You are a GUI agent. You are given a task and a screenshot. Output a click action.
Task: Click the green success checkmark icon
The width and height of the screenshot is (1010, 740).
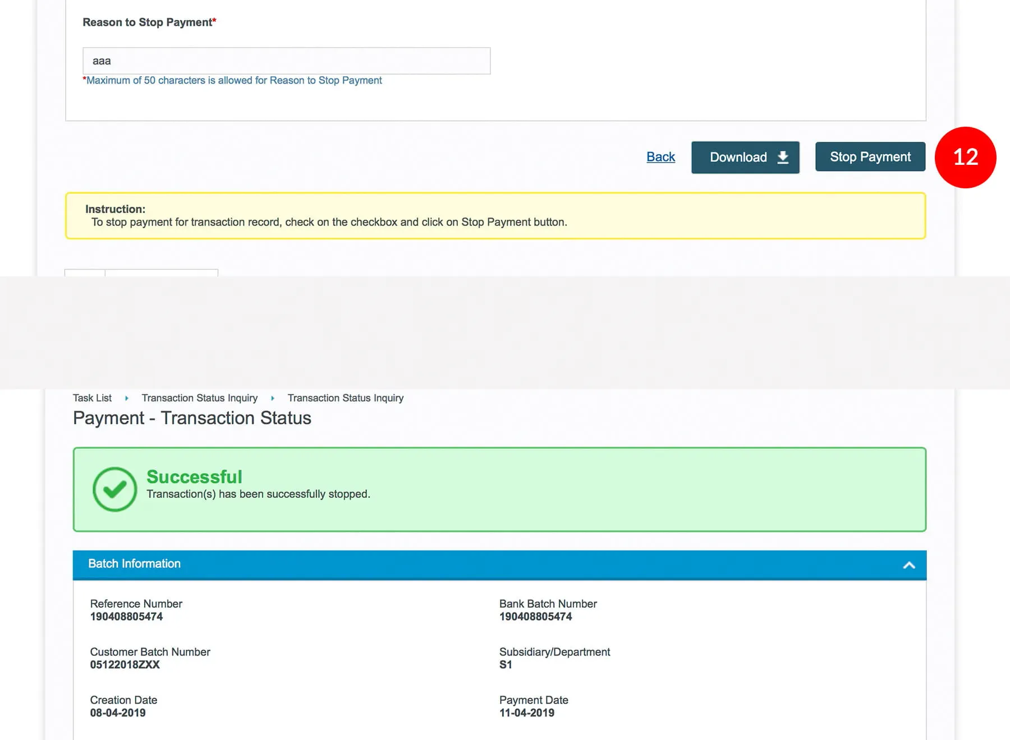(115, 489)
